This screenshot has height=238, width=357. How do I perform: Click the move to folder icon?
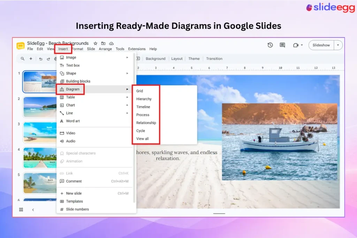(103, 43)
